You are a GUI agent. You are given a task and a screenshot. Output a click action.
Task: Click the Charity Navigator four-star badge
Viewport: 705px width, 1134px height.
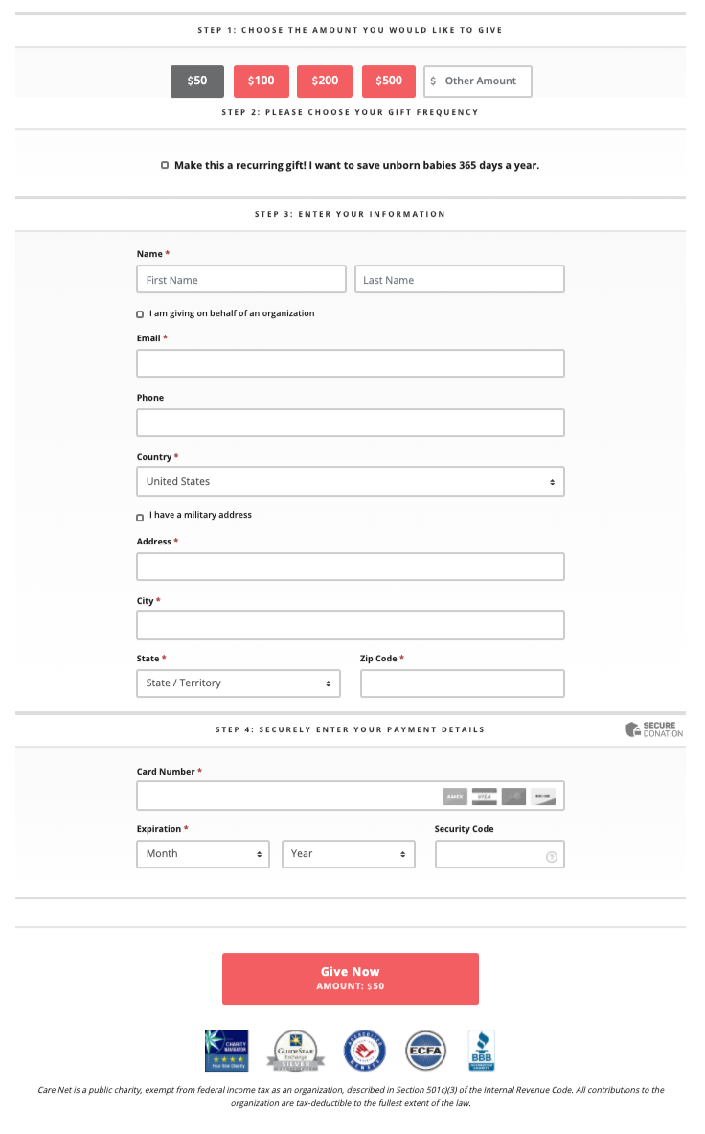click(226, 1051)
